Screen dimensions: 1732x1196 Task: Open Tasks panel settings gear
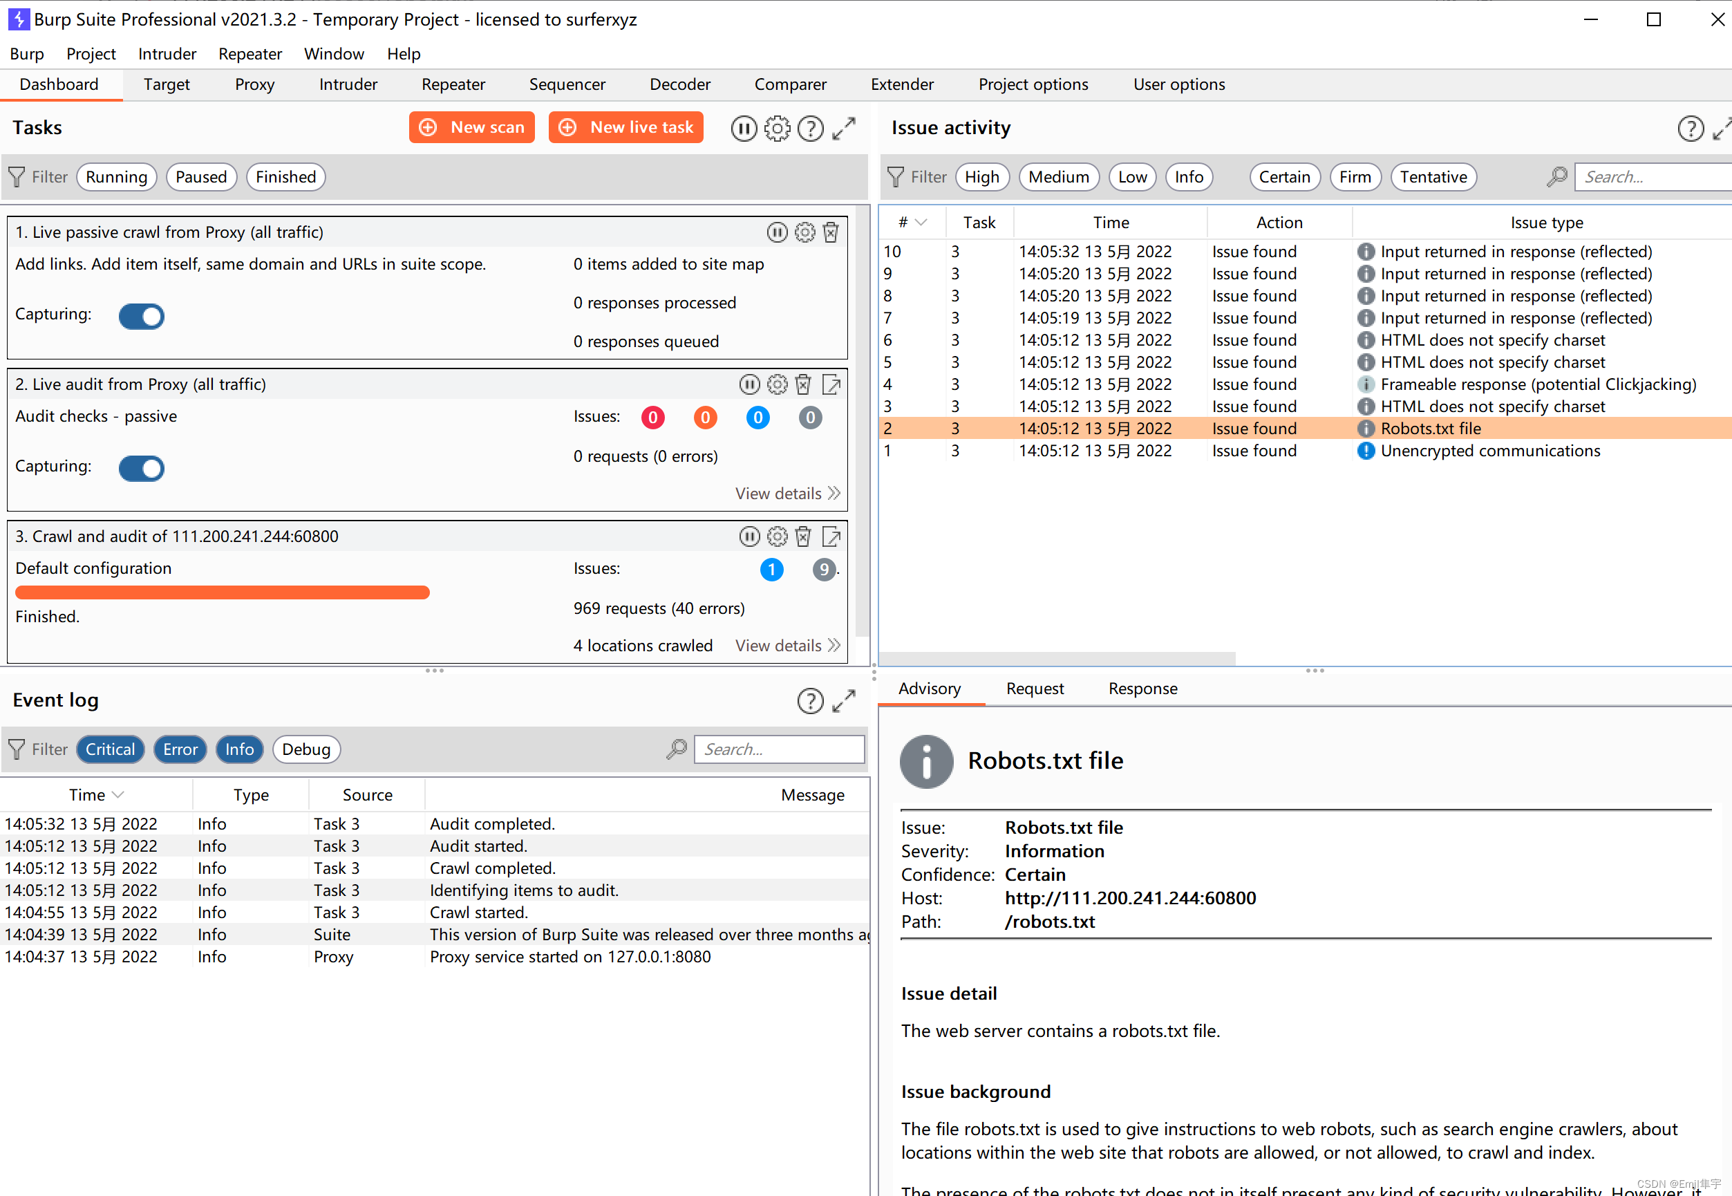(x=778, y=128)
